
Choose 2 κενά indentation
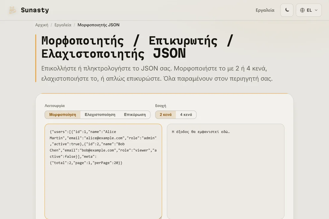(166, 115)
